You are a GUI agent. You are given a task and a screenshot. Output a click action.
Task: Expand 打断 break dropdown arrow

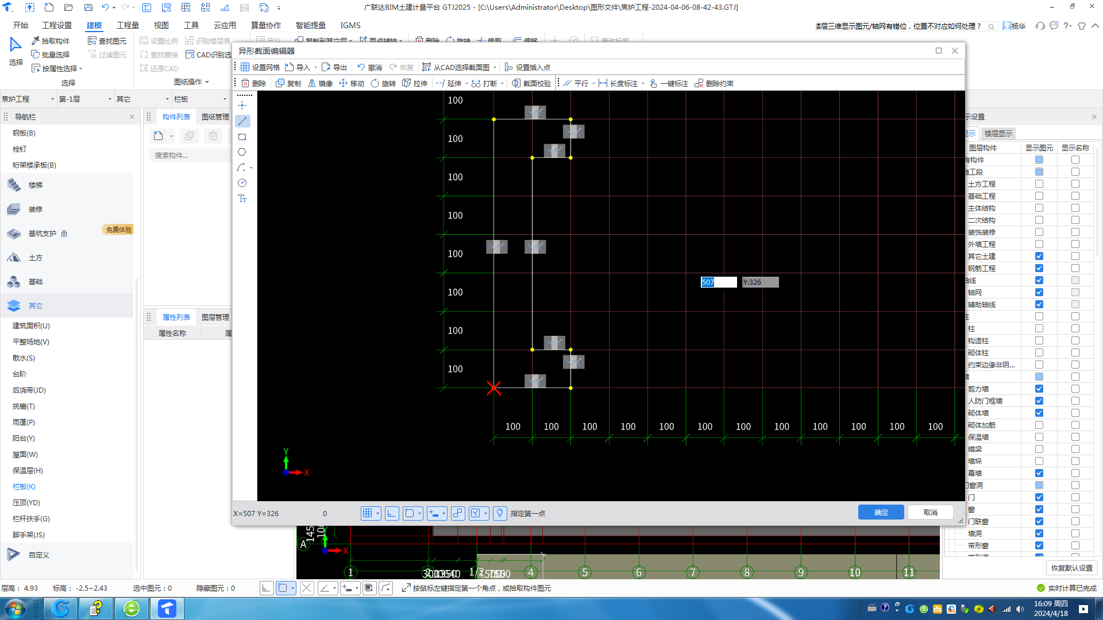pyautogui.click(x=502, y=84)
